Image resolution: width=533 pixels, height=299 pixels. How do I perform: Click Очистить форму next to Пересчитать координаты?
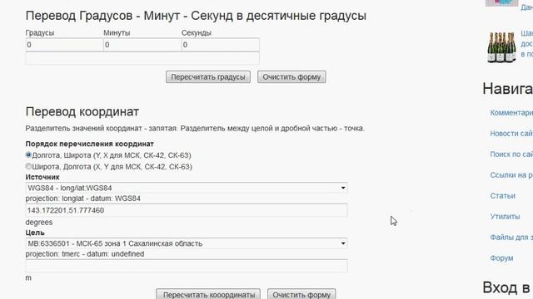click(x=301, y=295)
